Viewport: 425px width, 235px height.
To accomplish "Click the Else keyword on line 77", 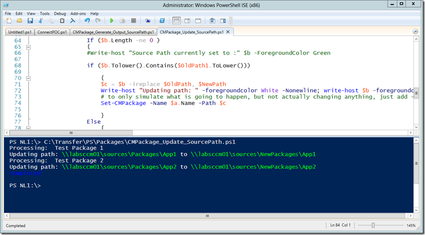I will pyautogui.click(x=94, y=122).
